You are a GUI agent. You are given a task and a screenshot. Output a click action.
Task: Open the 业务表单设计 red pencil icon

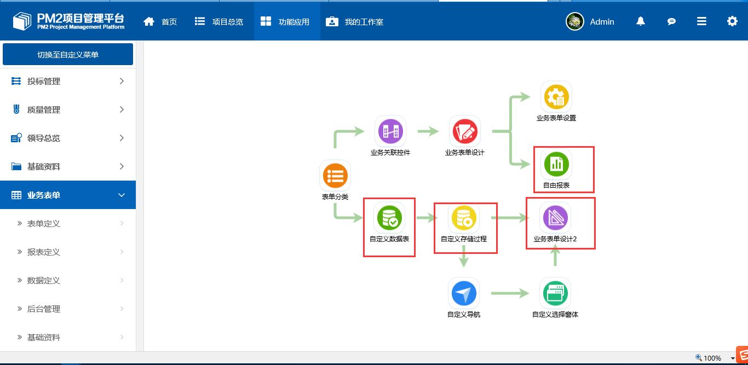[x=465, y=132]
